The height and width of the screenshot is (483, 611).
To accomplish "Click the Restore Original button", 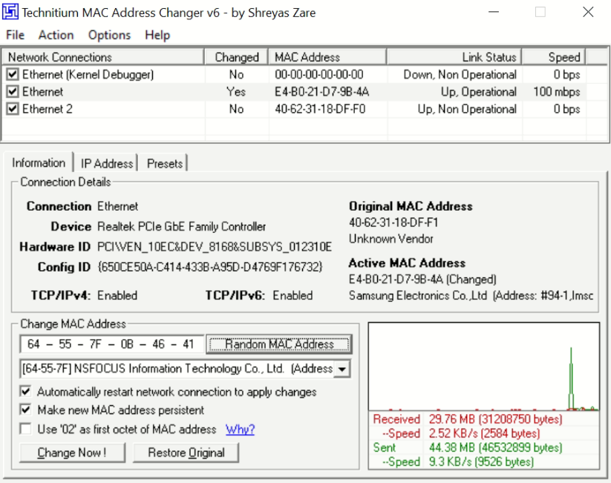I will point(186,453).
